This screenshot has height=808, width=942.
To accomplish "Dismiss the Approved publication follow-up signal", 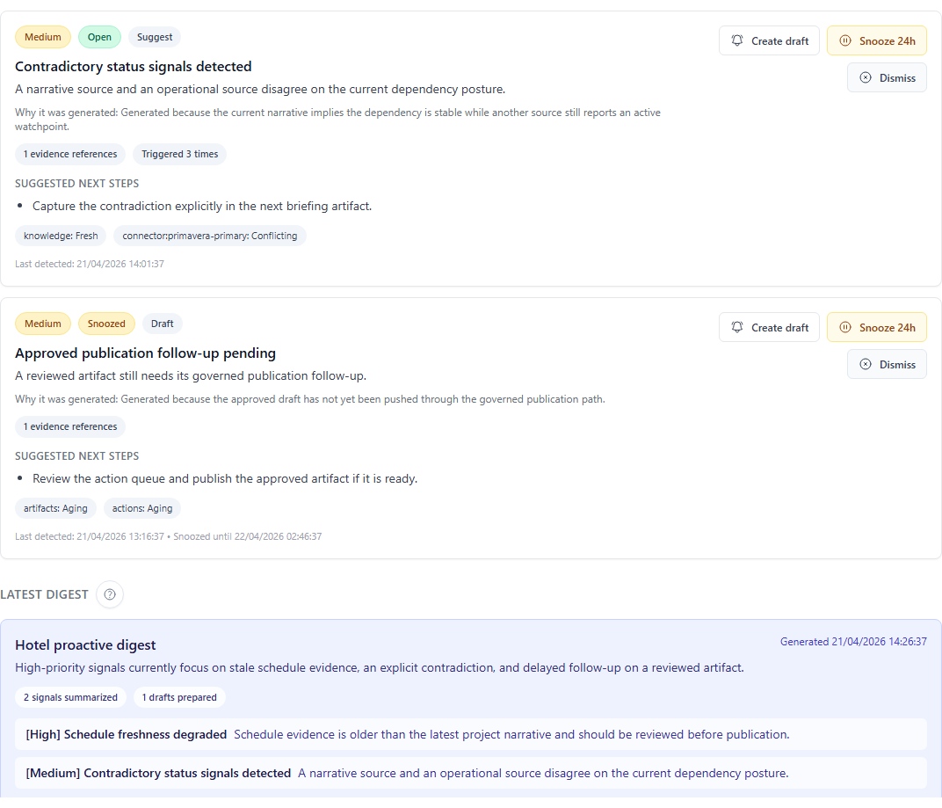I will tap(887, 364).
